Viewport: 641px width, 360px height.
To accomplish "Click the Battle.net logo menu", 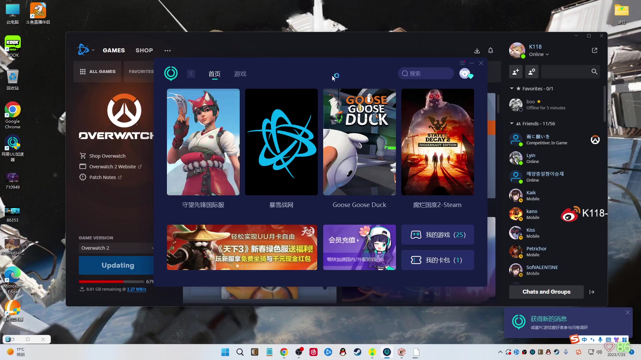I will 83,50.
